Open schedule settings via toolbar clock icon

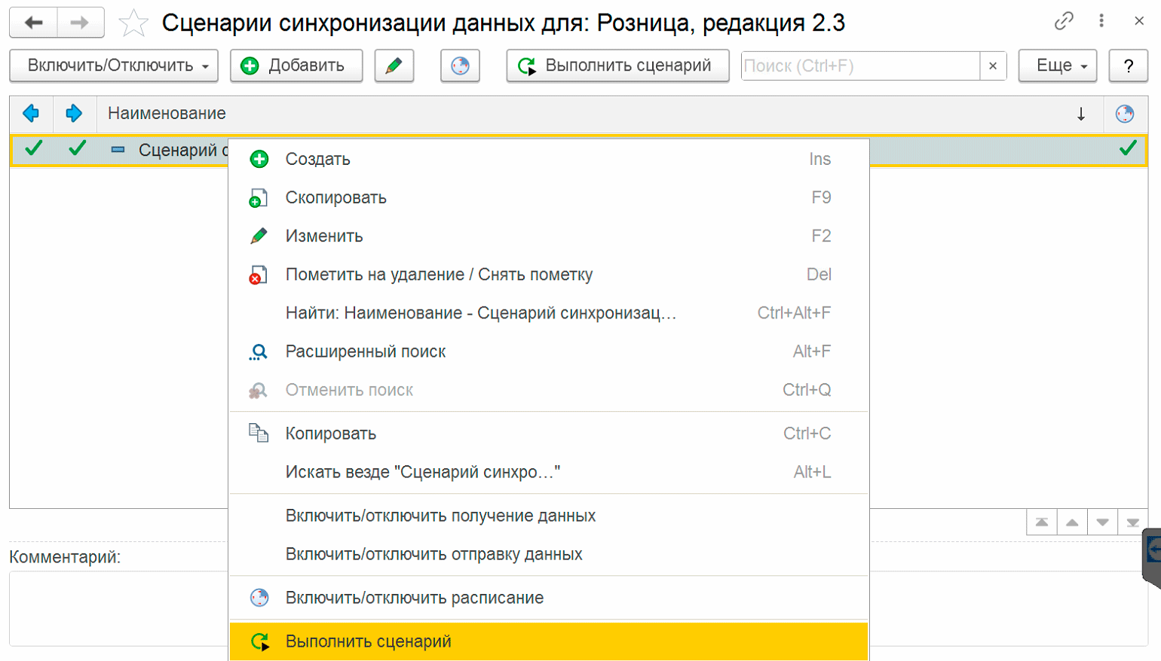coord(460,65)
